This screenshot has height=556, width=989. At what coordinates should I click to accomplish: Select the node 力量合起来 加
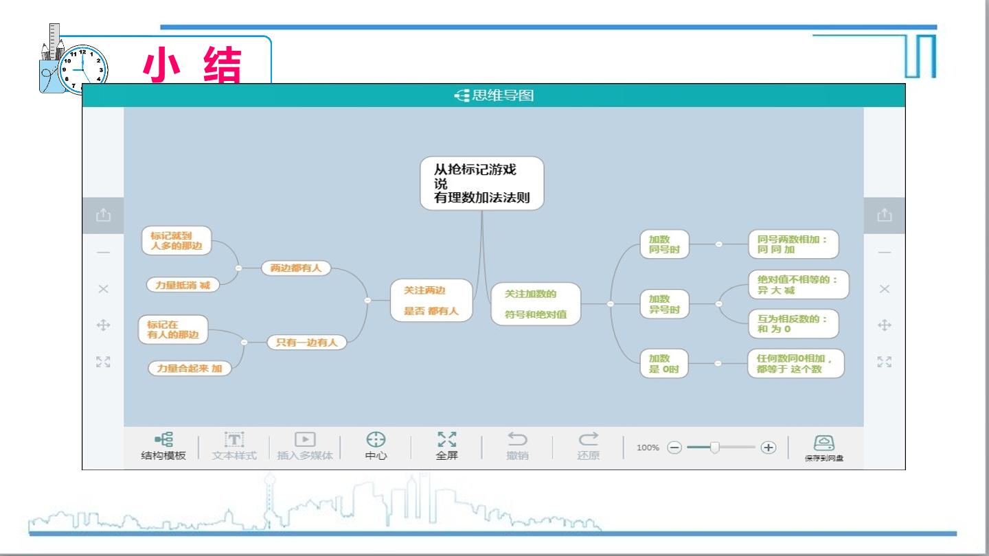point(190,369)
